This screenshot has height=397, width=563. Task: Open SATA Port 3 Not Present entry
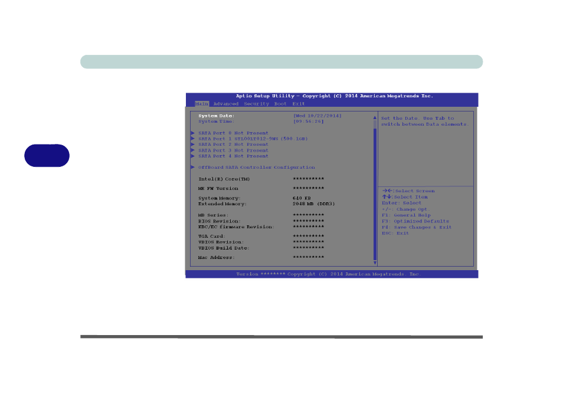click(x=233, y=150)
